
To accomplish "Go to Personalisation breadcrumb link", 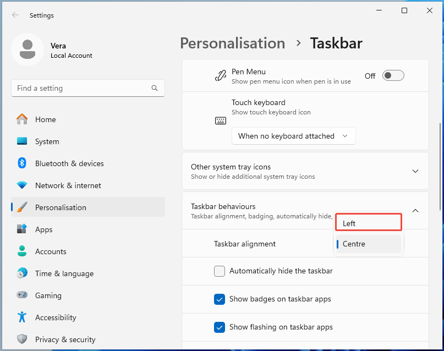I will (x=232, y=43).
